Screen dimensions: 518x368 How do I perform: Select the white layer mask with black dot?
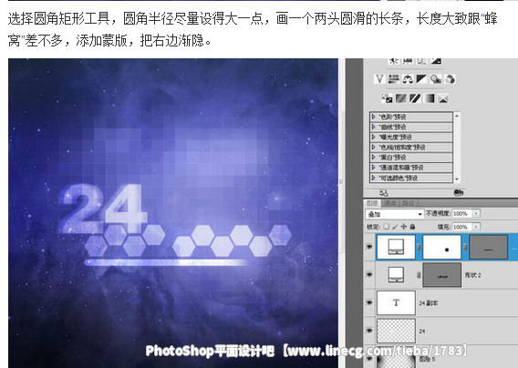click(442, 247)
